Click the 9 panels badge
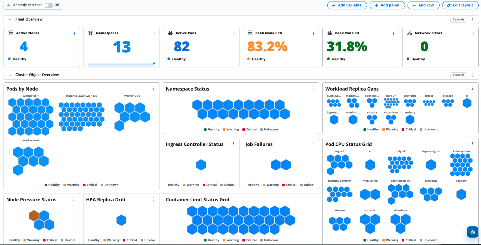The height and width of the screenshot is (245, 481). 458,75
